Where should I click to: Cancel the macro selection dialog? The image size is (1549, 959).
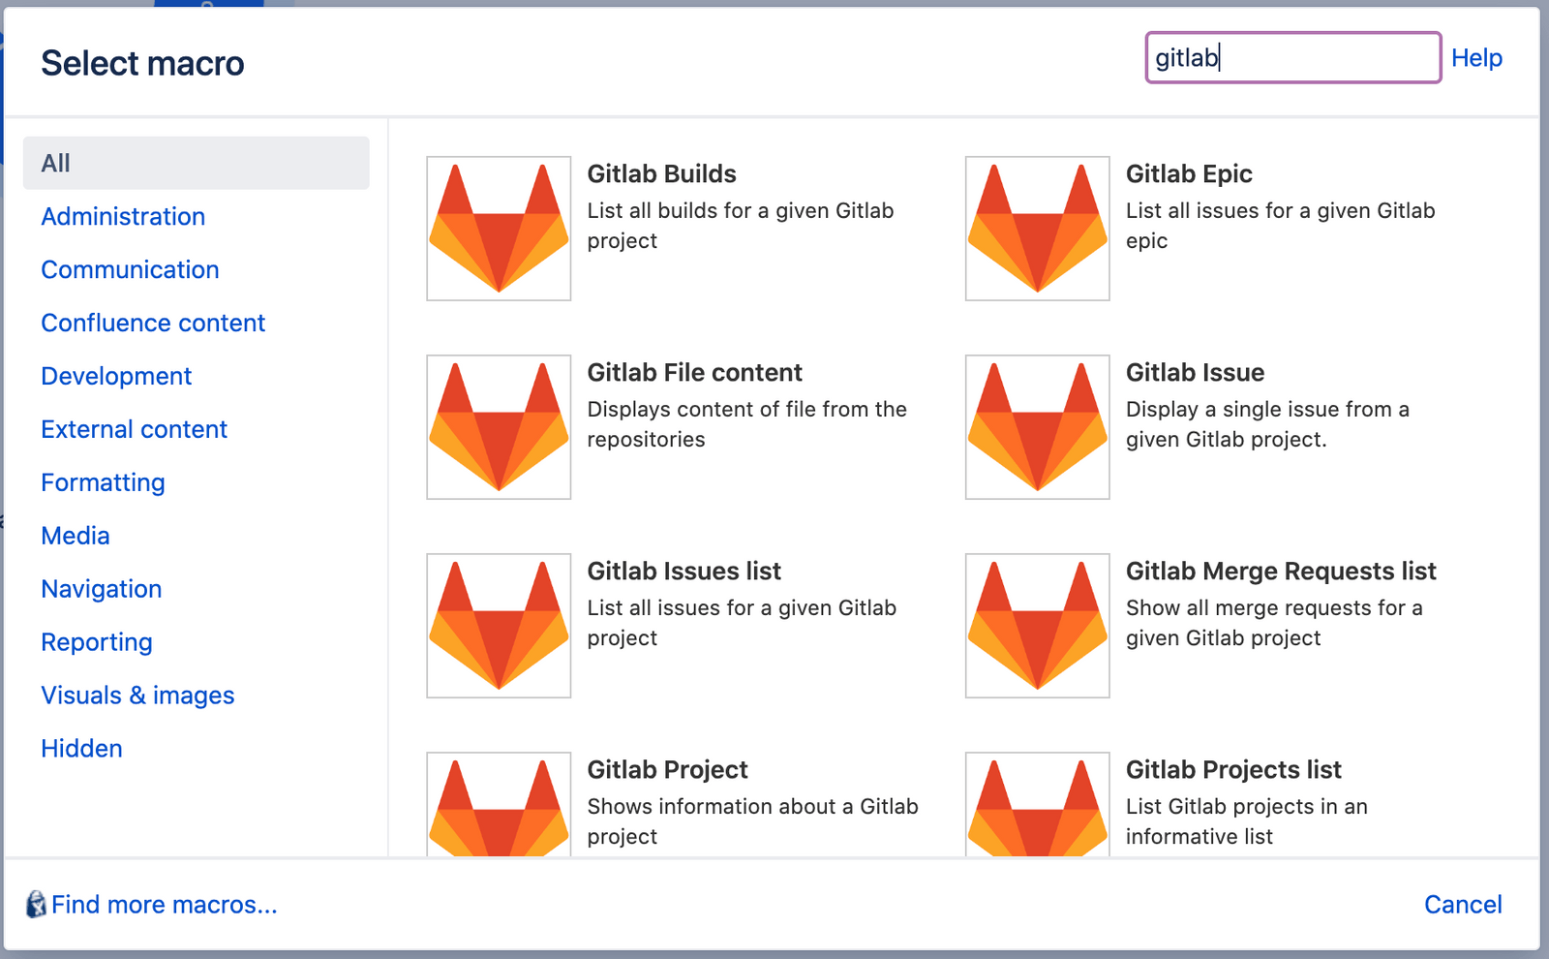1463,904
